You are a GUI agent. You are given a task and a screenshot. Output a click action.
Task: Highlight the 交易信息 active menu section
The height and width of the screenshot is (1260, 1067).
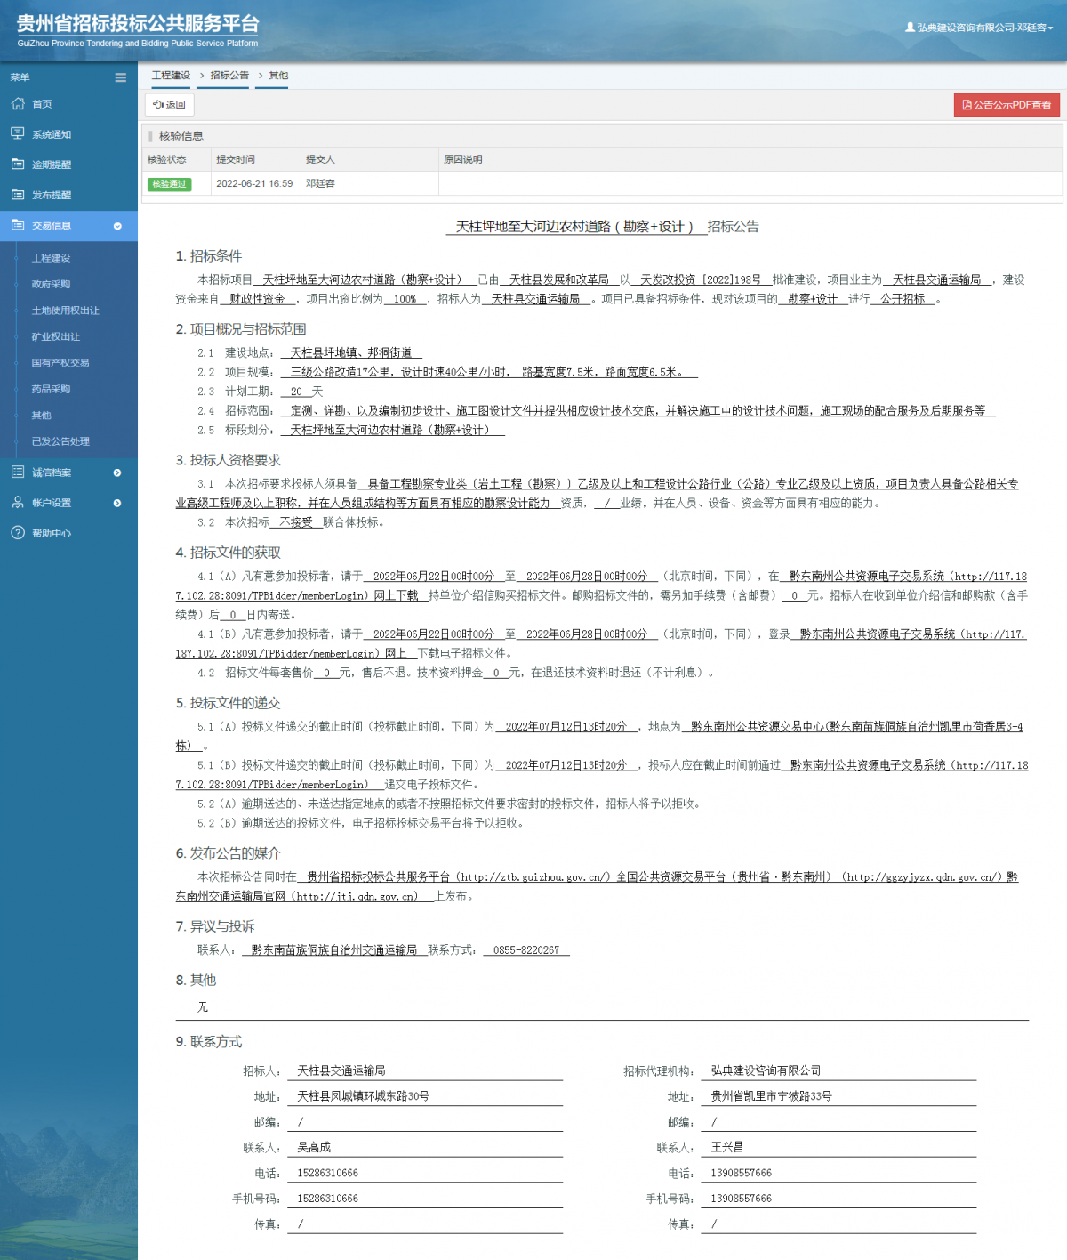click(53, 226)
